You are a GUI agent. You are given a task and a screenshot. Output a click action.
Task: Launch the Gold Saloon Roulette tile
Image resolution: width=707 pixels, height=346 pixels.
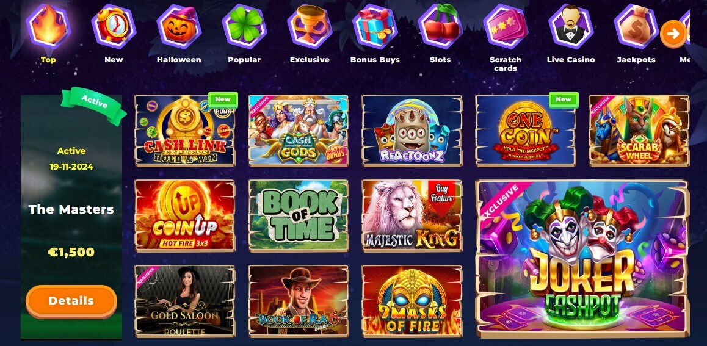[185, 301]
